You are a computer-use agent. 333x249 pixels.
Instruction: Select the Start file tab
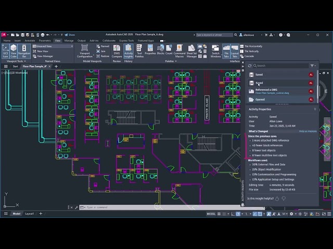15,66
